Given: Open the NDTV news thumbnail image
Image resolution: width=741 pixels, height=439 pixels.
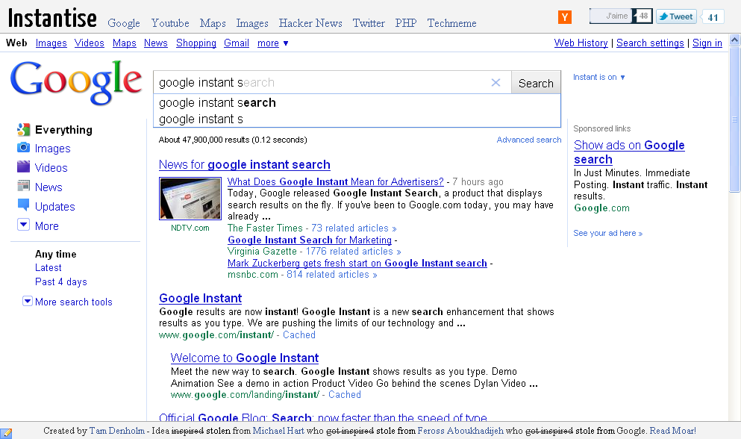Looking at the screenshot, I should pos(190,199).
